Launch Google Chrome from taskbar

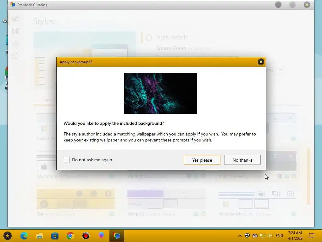[x=70, y=236]
